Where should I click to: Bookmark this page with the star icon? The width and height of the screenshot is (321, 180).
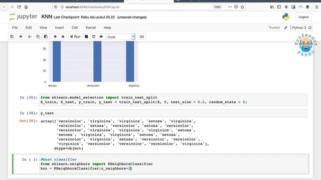point(242,7)
